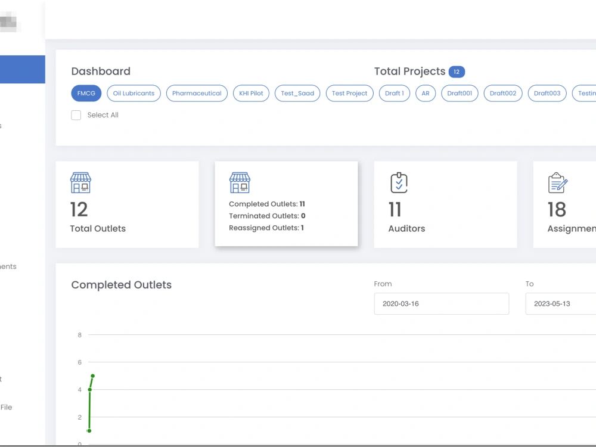Click the 'Reassigned Outlets: 1' line
Screen dimensions: 596x447
(266, 228)
